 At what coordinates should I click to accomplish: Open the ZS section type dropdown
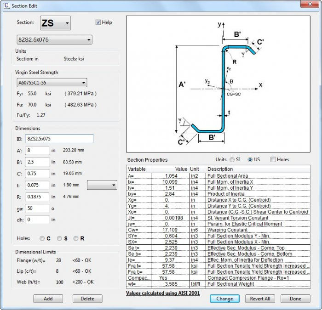pyautogui.click(x=55, y=23)
